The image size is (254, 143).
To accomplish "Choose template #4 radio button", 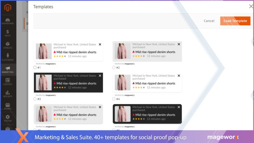I will coord(114,99).
